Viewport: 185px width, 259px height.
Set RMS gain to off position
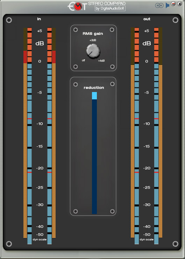pos(83,60)
